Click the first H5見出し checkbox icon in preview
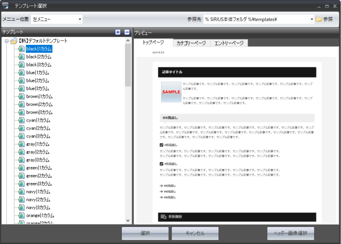 161,145
